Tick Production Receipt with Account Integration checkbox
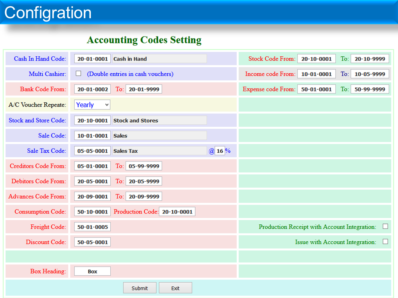 [385, 226]
